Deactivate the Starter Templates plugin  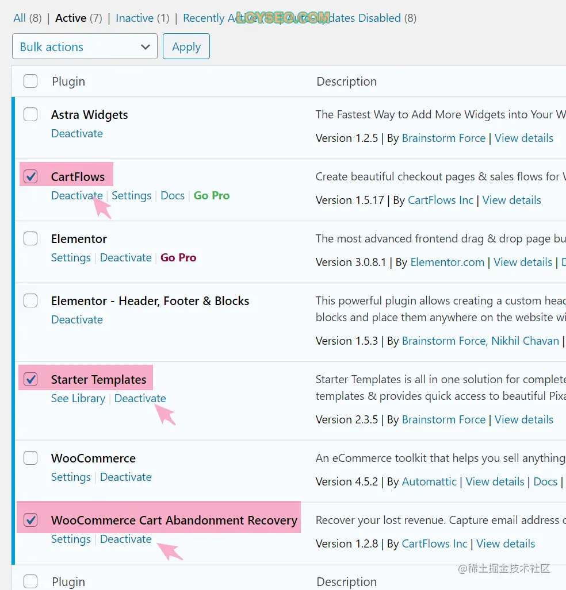coord(140,398)
